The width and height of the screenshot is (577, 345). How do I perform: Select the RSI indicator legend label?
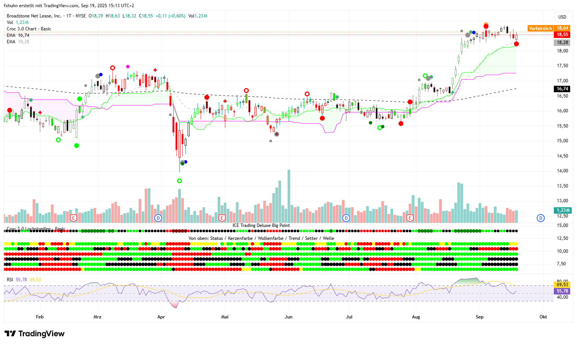point(10,280)
